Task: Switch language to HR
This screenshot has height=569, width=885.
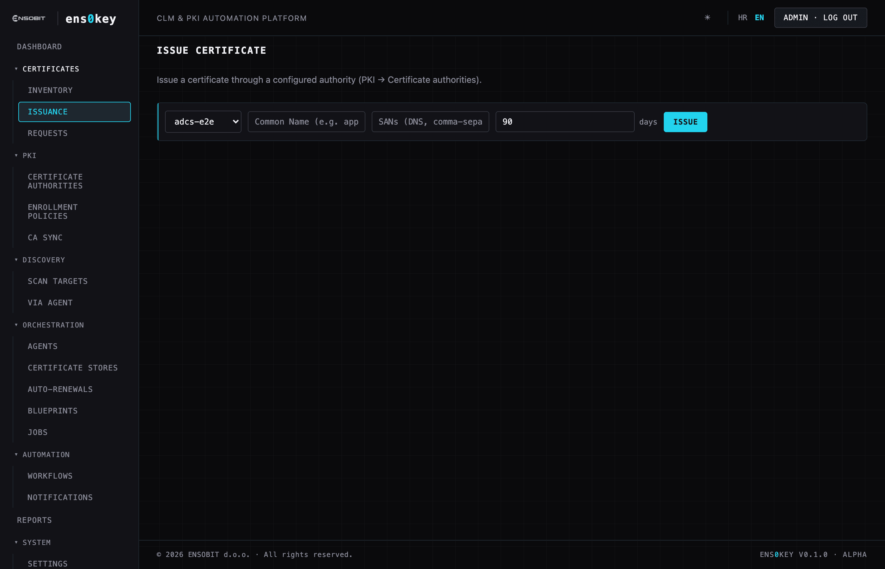Action: (742, 18)
